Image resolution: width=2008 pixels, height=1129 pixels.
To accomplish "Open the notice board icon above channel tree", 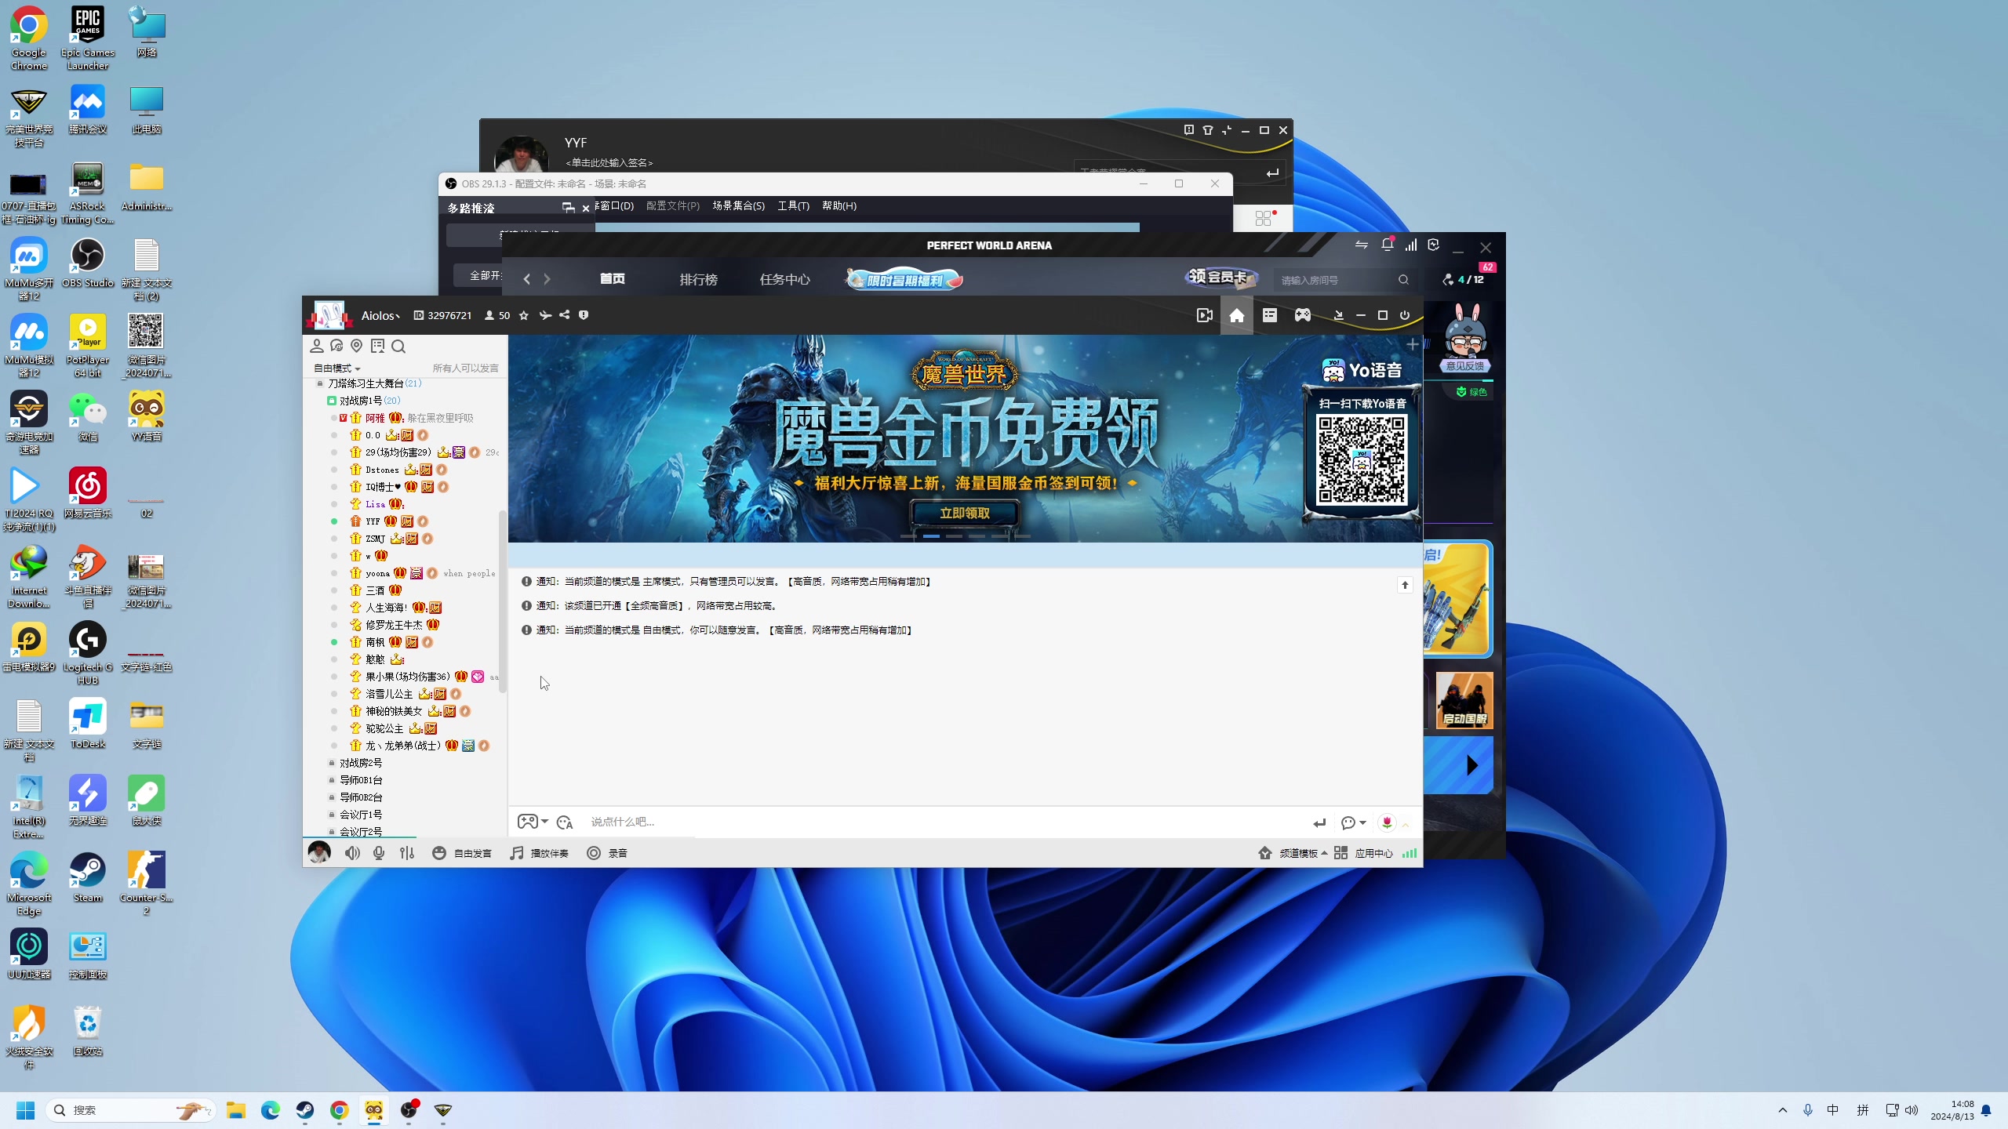I will coord(377,346).
